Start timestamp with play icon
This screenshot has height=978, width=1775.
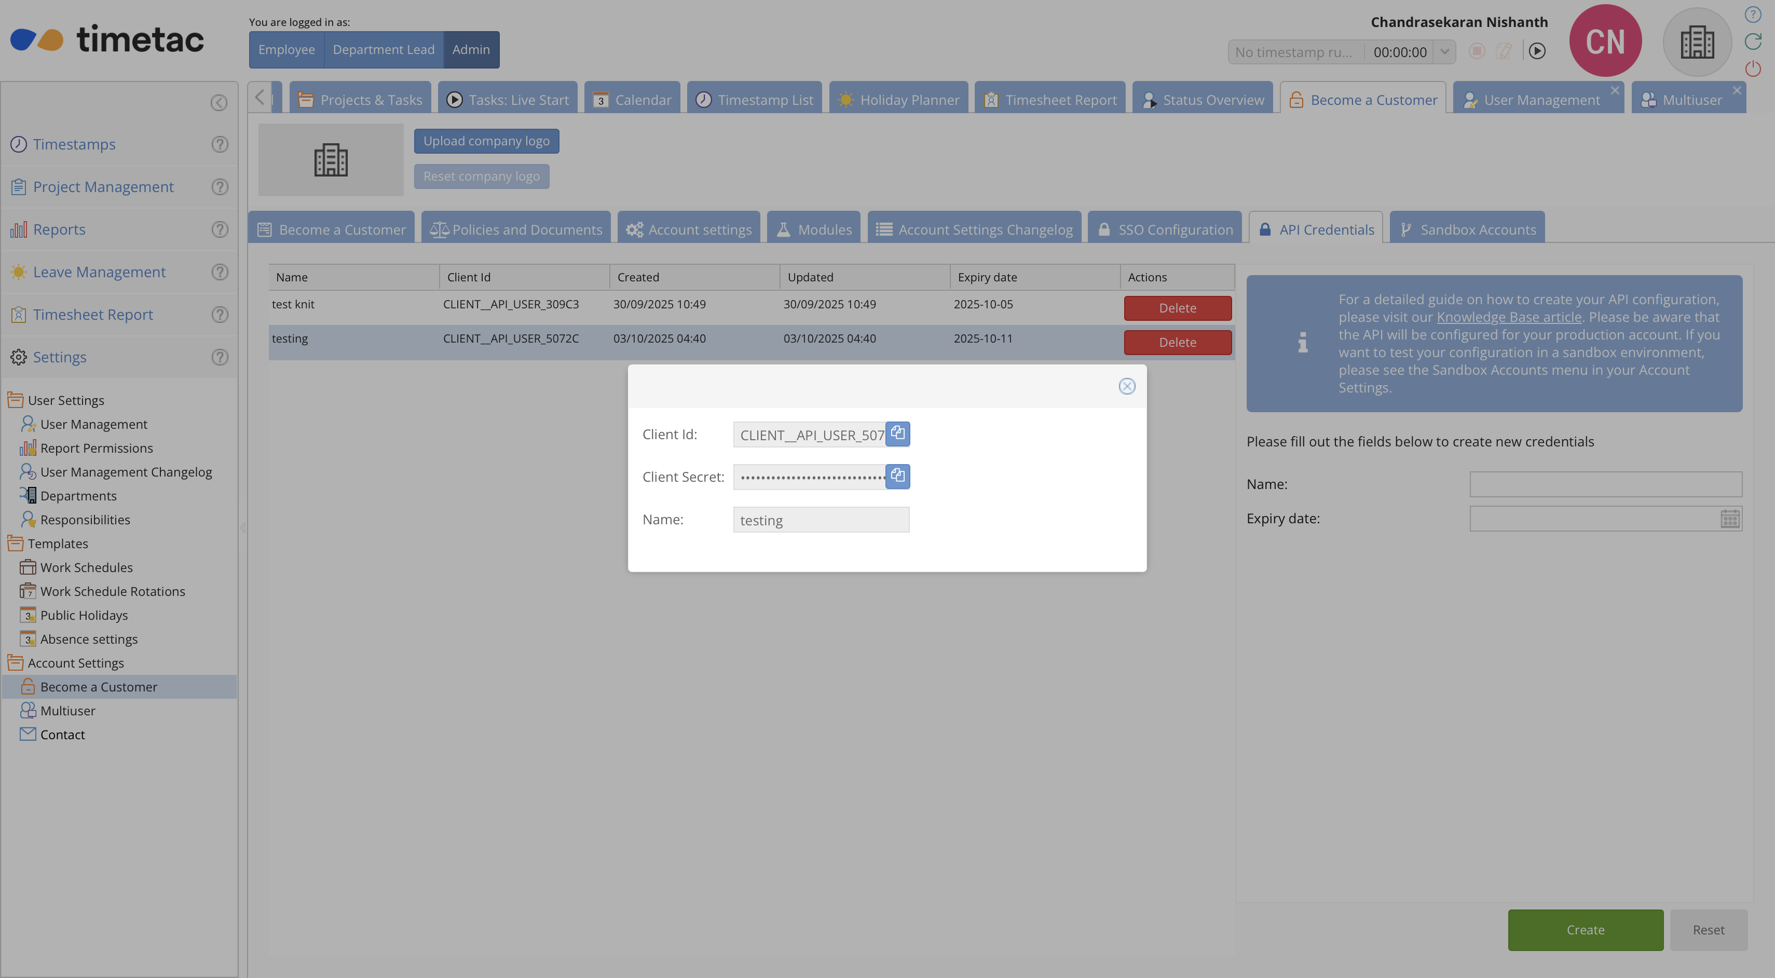pos(1537,51)
